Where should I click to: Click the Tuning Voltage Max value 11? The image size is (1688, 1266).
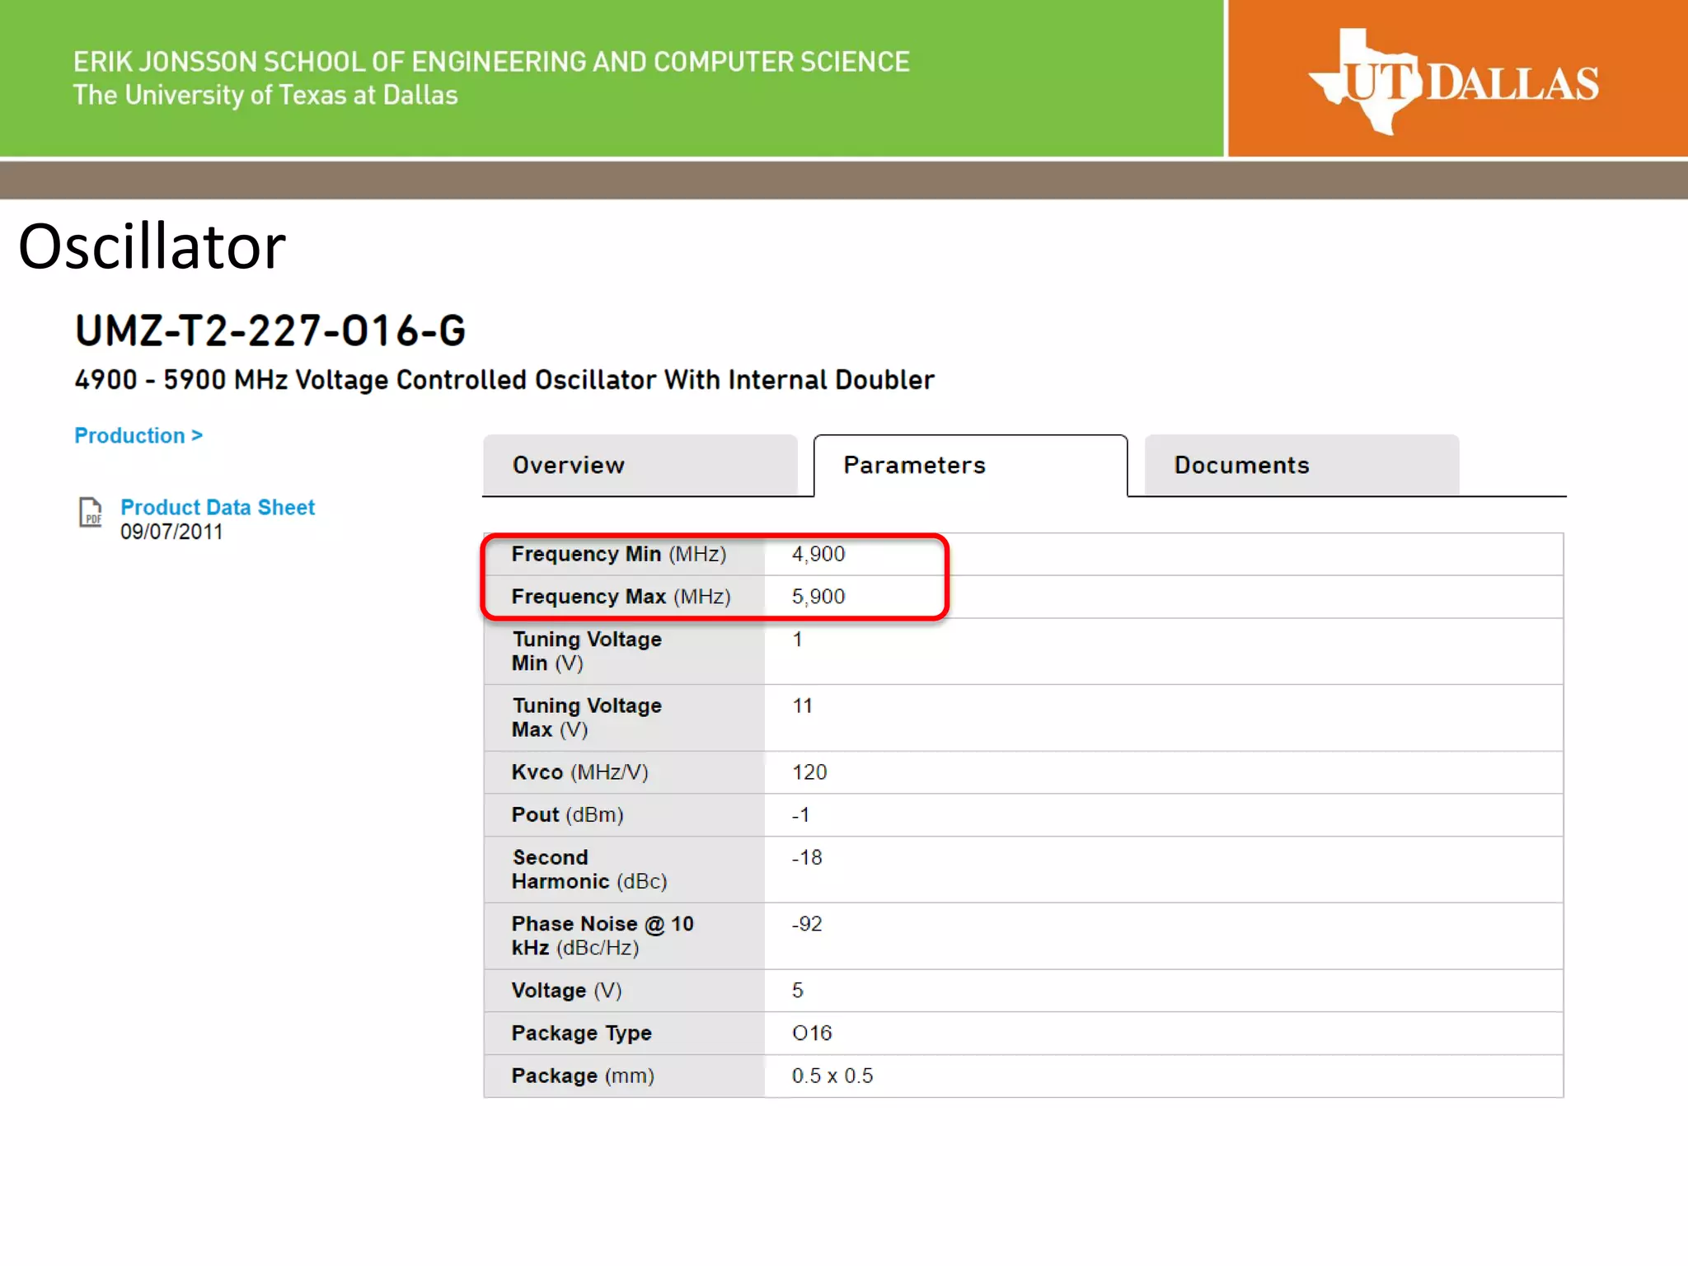pos(802,706)
